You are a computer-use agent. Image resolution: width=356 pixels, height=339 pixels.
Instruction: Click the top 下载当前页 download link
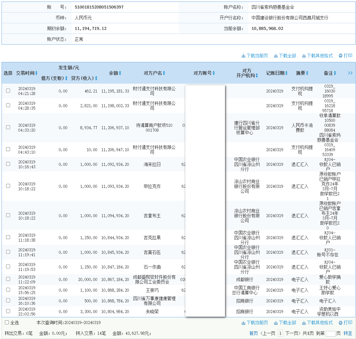[x=255, y=56]
